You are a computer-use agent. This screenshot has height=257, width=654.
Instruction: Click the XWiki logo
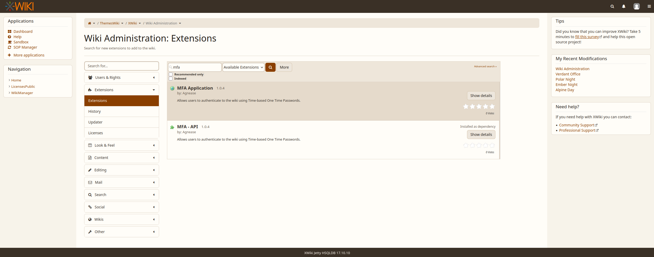coord(19,6)
